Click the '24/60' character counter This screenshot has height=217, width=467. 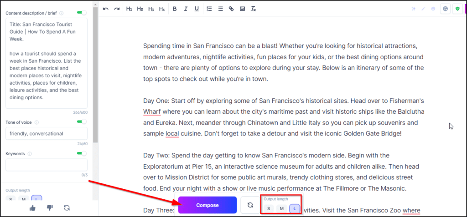point(82,144)
